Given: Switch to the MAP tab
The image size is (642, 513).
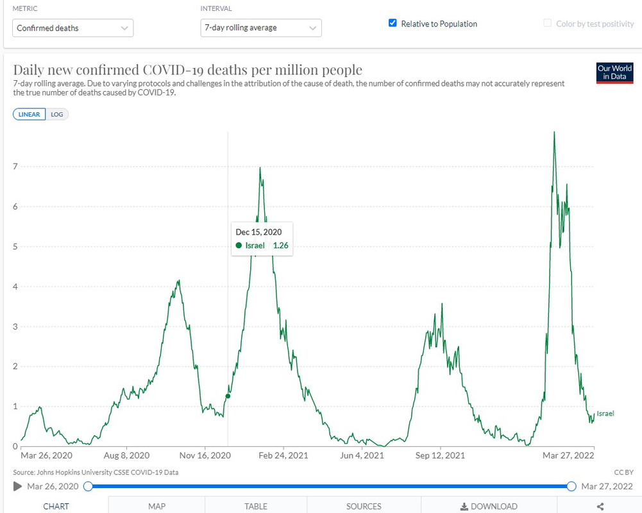Looking at the screenshot, I should point(157,506).
